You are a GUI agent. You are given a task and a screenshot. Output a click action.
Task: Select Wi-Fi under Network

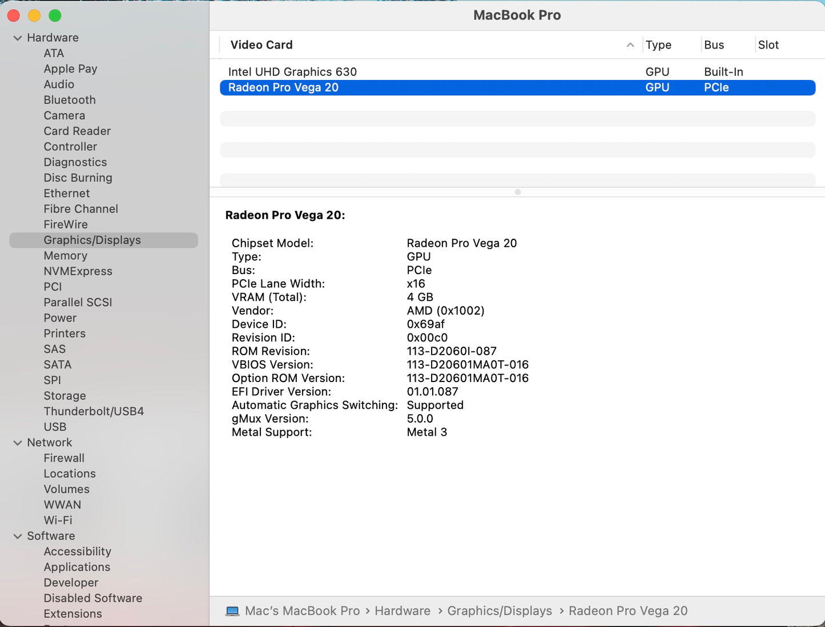(x=58, y=520)
